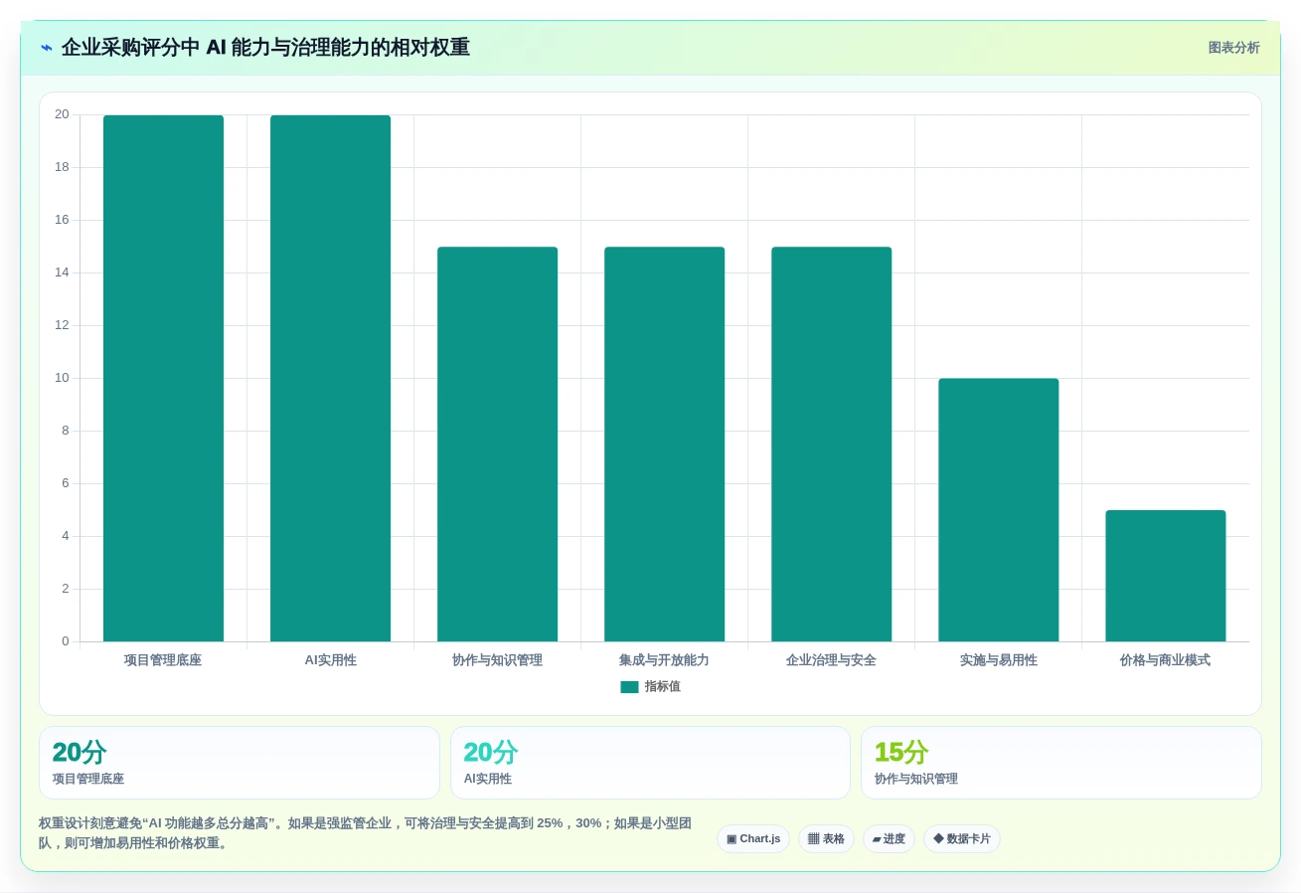The image size is (1301, 893).
Task: Select the 项目管理底座 bar in chart
Action: pos(163,378)
